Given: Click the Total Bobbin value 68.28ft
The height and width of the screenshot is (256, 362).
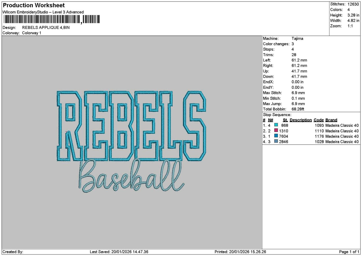Looking at the screenshot, I should 298,109.
